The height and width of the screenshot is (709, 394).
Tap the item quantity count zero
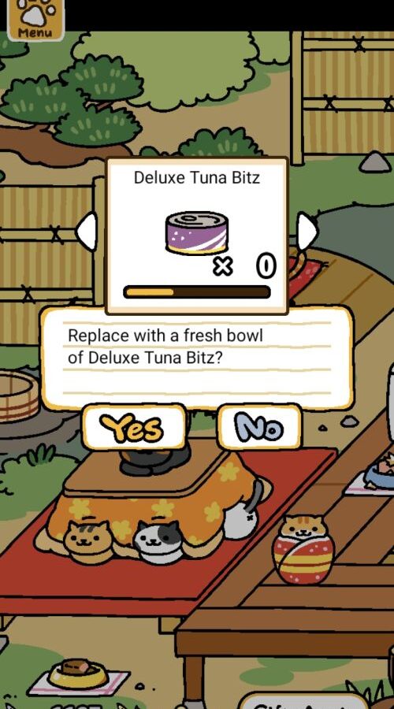(266, 267)
